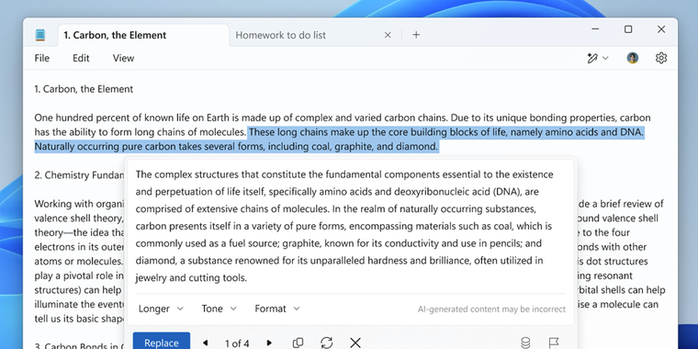
Task: Close the Notepad window
Action: tap(661, 29)
